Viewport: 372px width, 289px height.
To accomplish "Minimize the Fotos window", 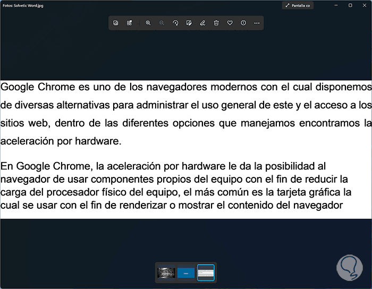I will click(x=336, y=5).
